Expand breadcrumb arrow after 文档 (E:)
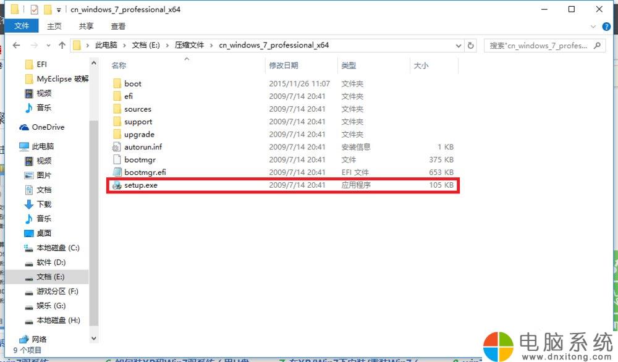The height and width of the screenshot is (362, 618). [167, 45]
